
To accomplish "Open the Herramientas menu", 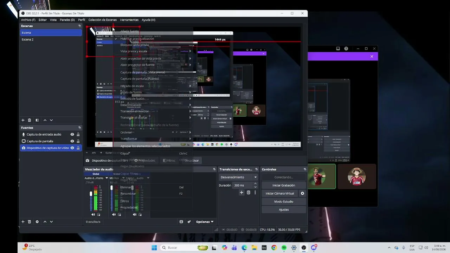I will tap(129, 20).
